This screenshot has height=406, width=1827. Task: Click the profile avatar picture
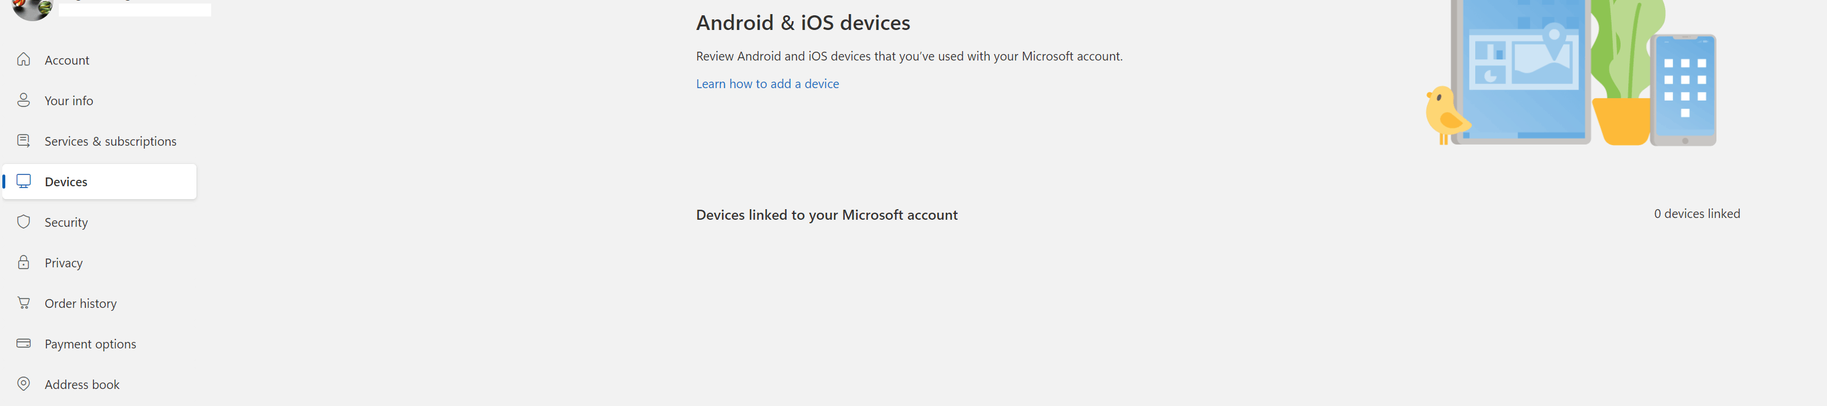pyautogui.click(x=32, y=8)
